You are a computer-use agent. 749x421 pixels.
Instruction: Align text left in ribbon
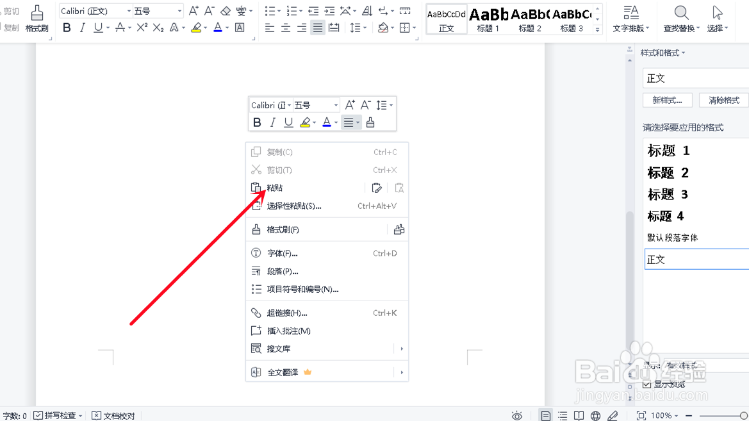pyautogui.click(x=270, y=28)
